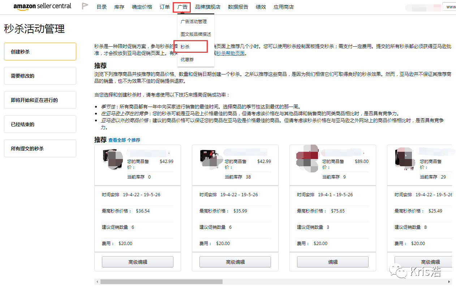Image resolution: width=456 pixels, height=292 pixels.
Task: Click 编辑 on the $89.00 product card
Action: click(x=333, y=262)
